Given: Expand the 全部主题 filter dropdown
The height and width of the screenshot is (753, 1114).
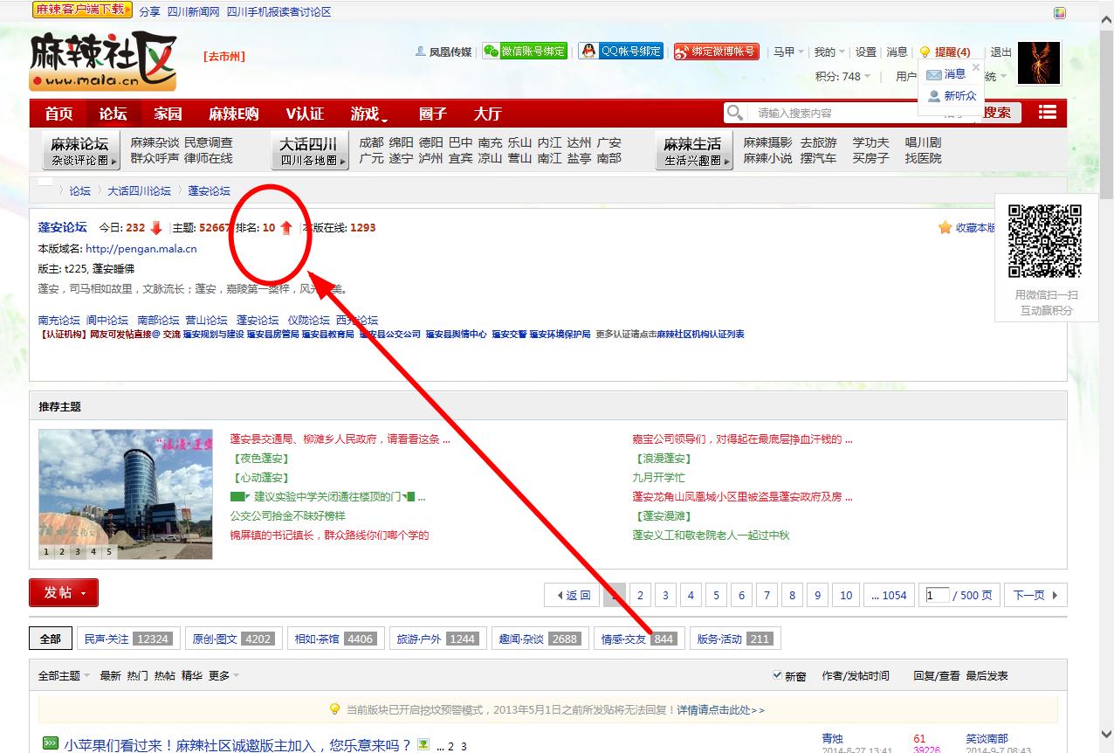Looking at the screenshot, I should click(65, 676).
